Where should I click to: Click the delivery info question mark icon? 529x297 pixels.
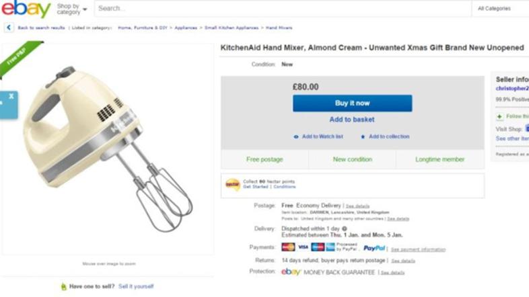pos(344,228)
